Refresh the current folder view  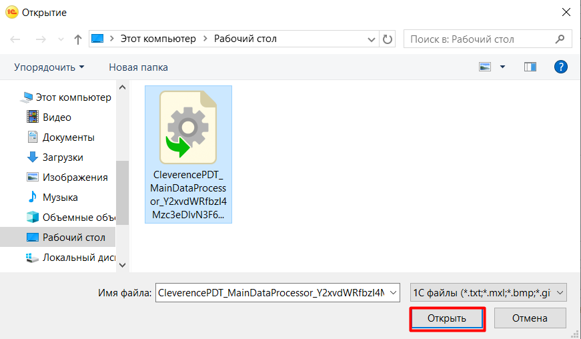coord(387,39)
